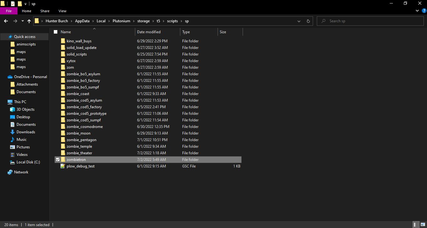
Task: Click the Hunter Burch breadcrumb
Action: (x=57, y=21)
